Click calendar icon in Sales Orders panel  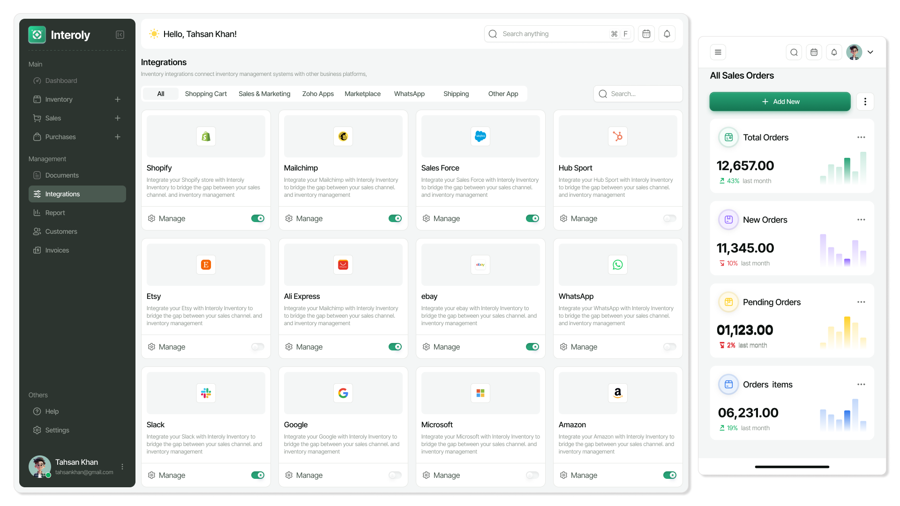coord(814,52)
